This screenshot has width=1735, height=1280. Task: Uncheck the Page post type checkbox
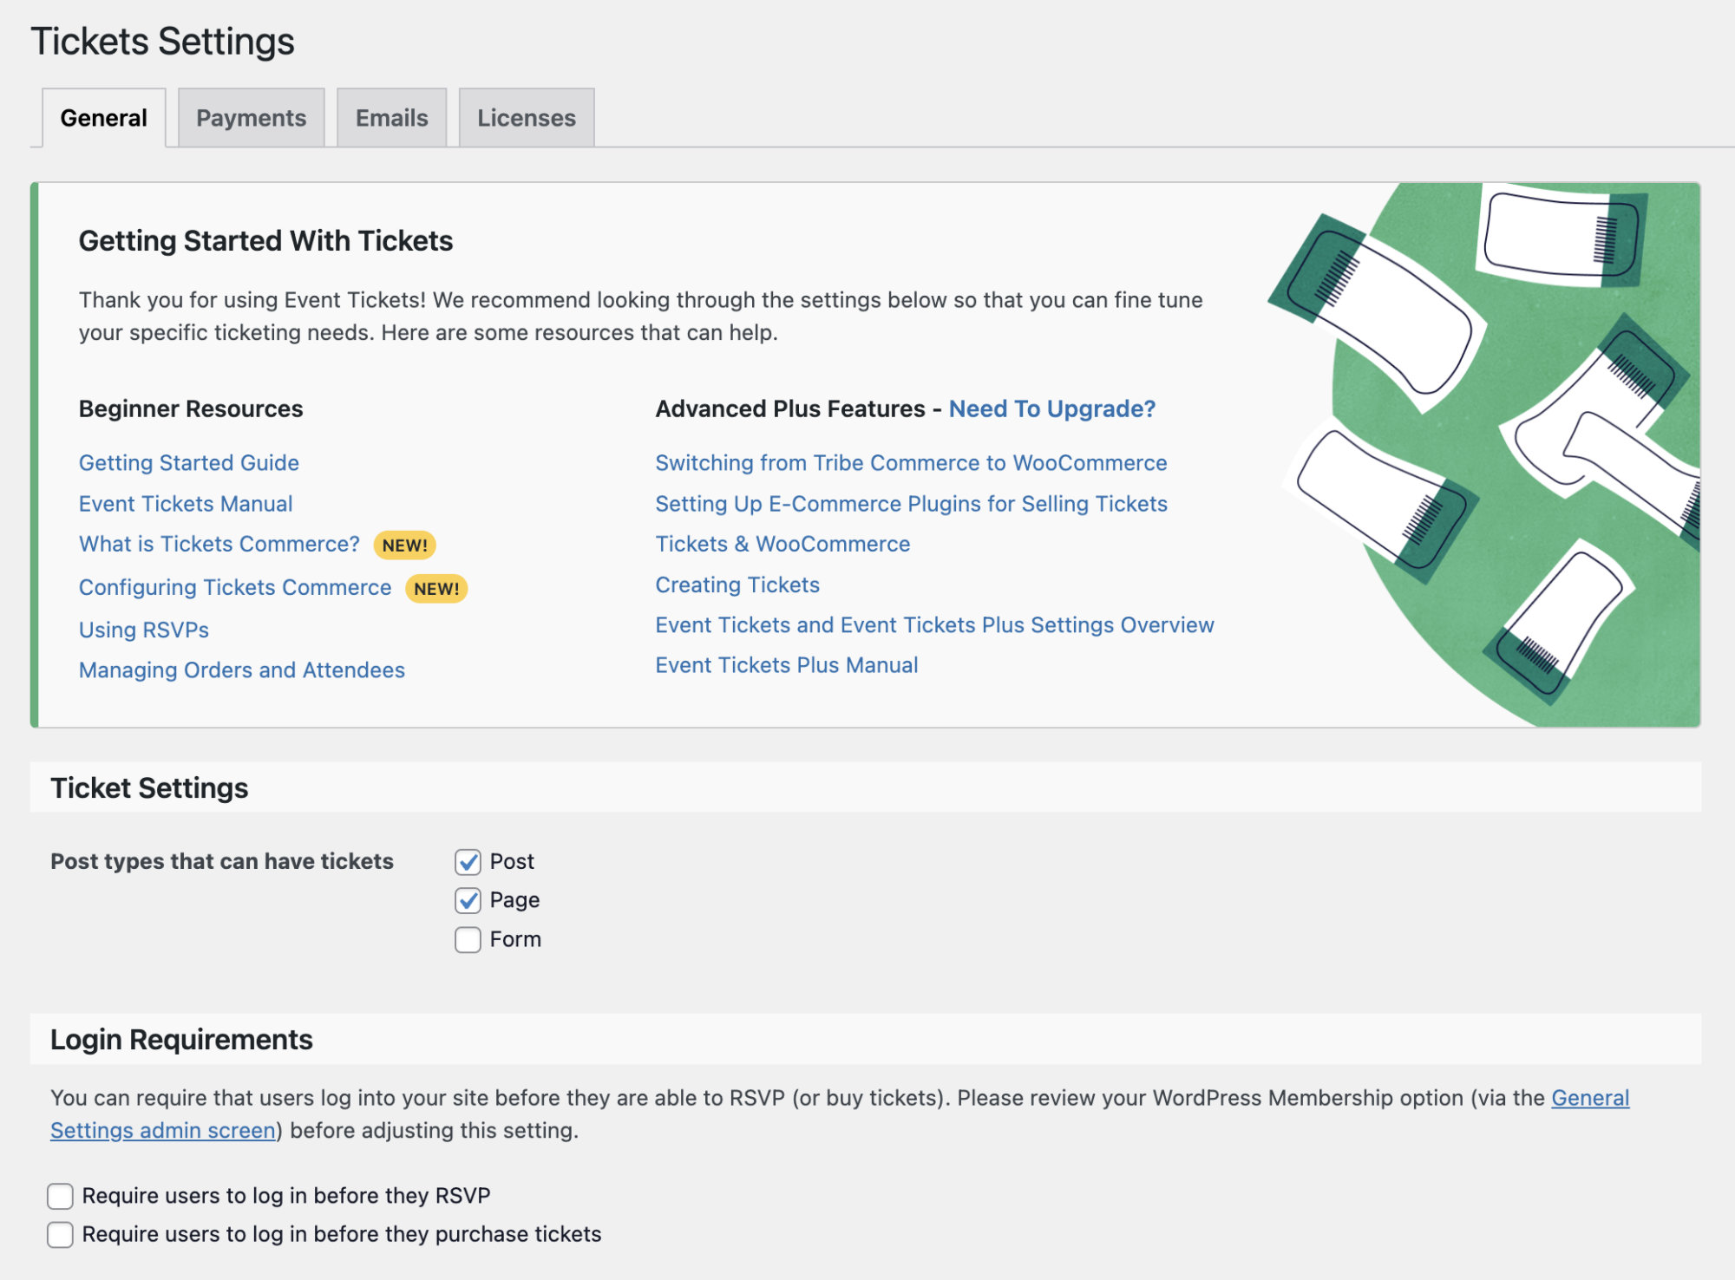[468, 899]
